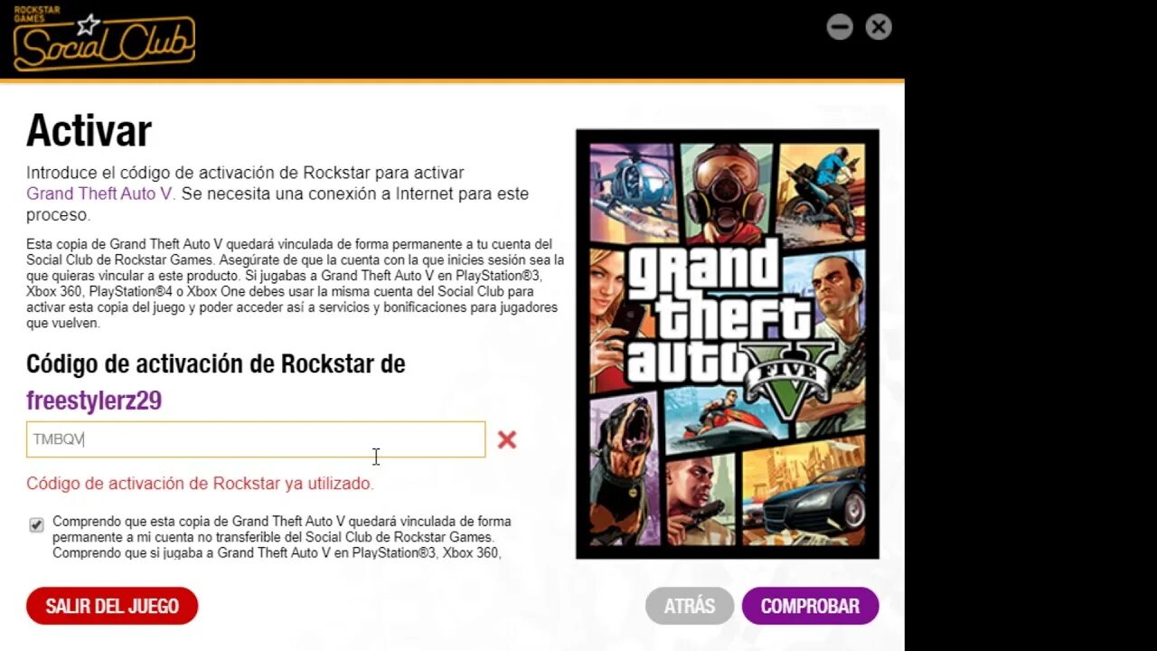Verify the code with the COMPROBAR button
This screenshot has height=651, width=1157.
(810, 606)
